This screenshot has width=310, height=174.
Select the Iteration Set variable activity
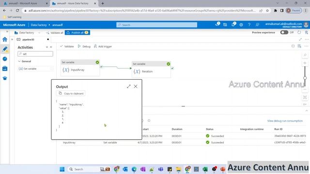(x=151, y=70)
